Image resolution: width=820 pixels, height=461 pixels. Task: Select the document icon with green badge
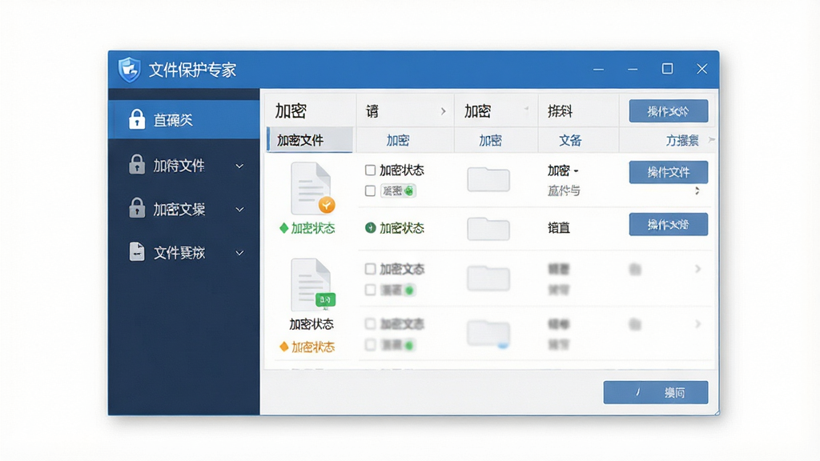pos(312,285)
